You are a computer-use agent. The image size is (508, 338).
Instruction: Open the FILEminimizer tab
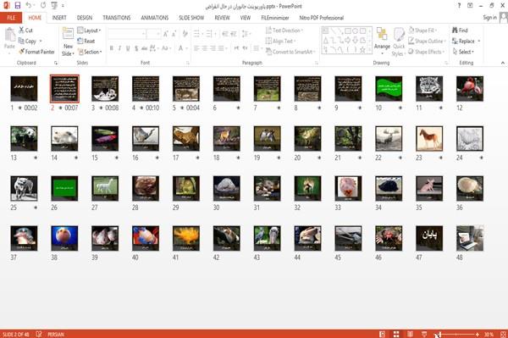click(x=275, y=18)
